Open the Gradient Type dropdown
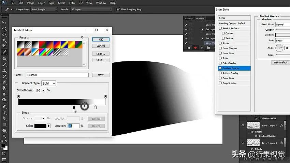The height and width of the screenshot is (163, 290). click(x=48, y=83)
